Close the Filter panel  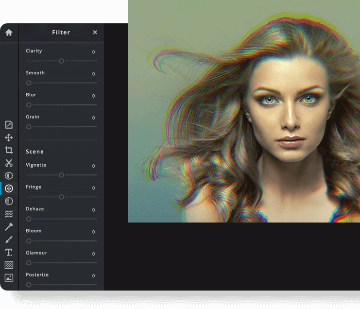pyautogui.click(x=95, y=33)
